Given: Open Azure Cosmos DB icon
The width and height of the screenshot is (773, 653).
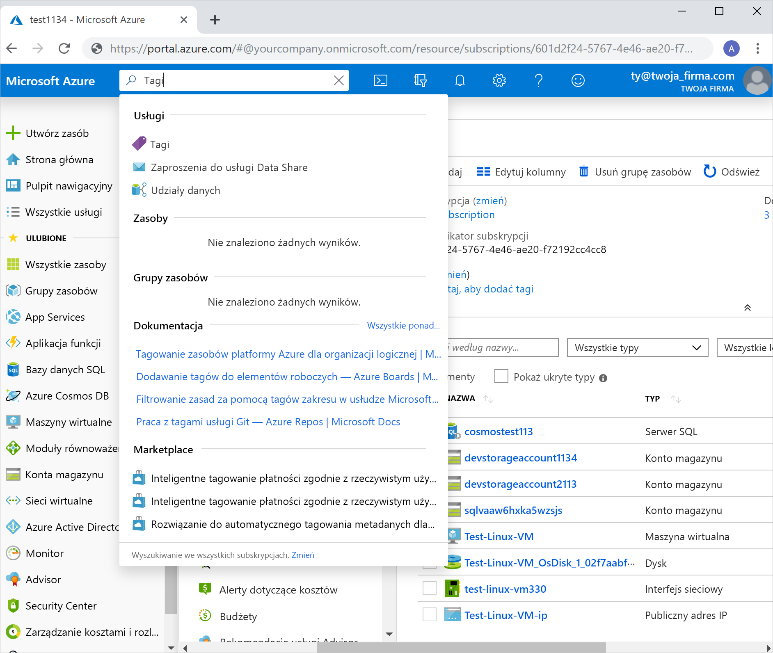Looking at the screenshot, I should pyautogui.click(x=13, y=396).
